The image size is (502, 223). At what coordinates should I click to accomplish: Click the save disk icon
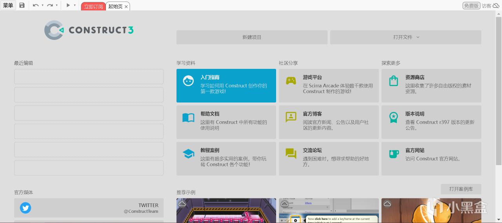[22, 5]
